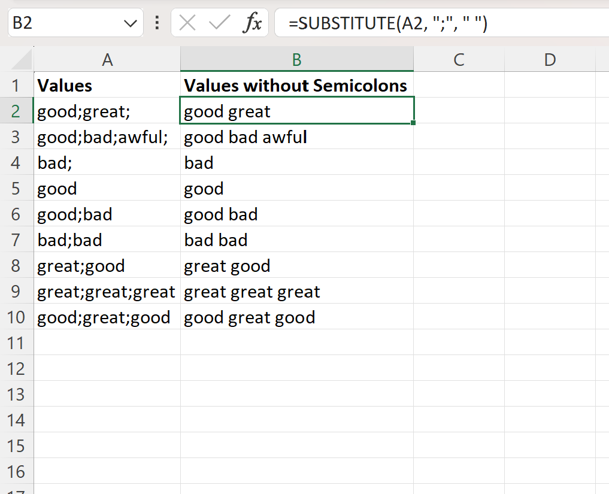
Task: Click the Cancel (X) icon near formula bar
Action: coord(186,23)
